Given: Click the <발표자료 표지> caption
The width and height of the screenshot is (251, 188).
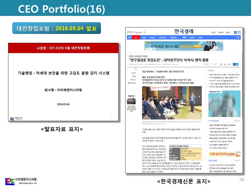Looking at the screenshot, I should [62, 129].
